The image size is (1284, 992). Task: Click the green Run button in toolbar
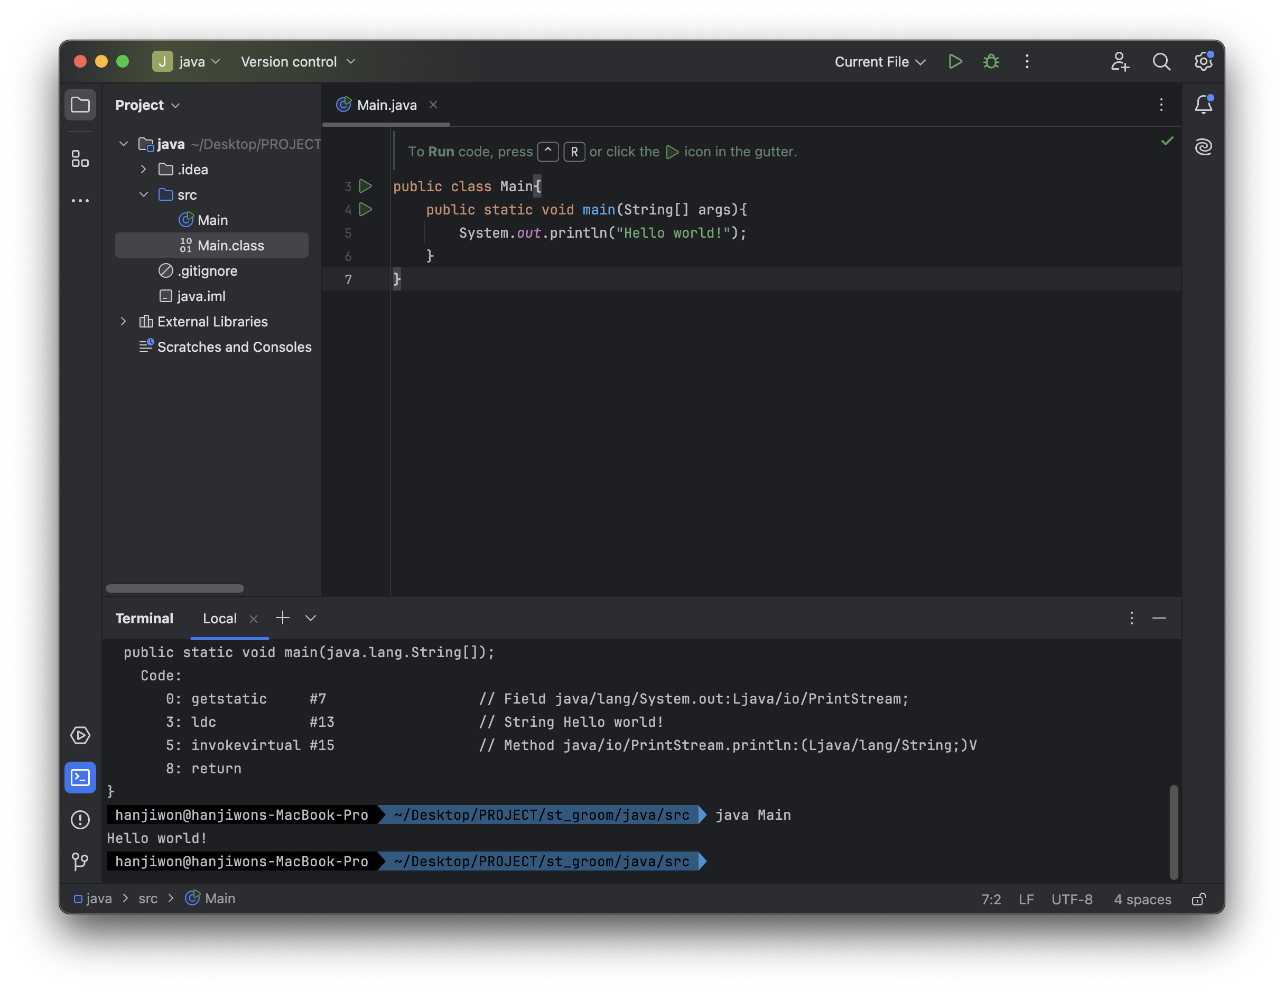pos(955,62)
